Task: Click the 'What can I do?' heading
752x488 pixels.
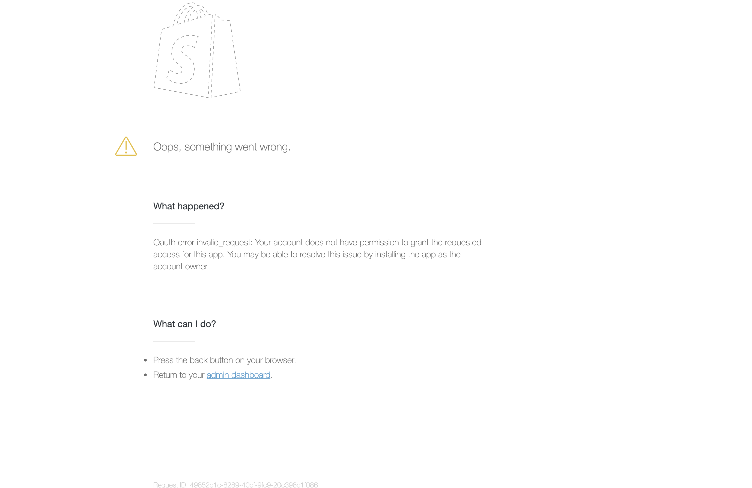Action: 184,324
